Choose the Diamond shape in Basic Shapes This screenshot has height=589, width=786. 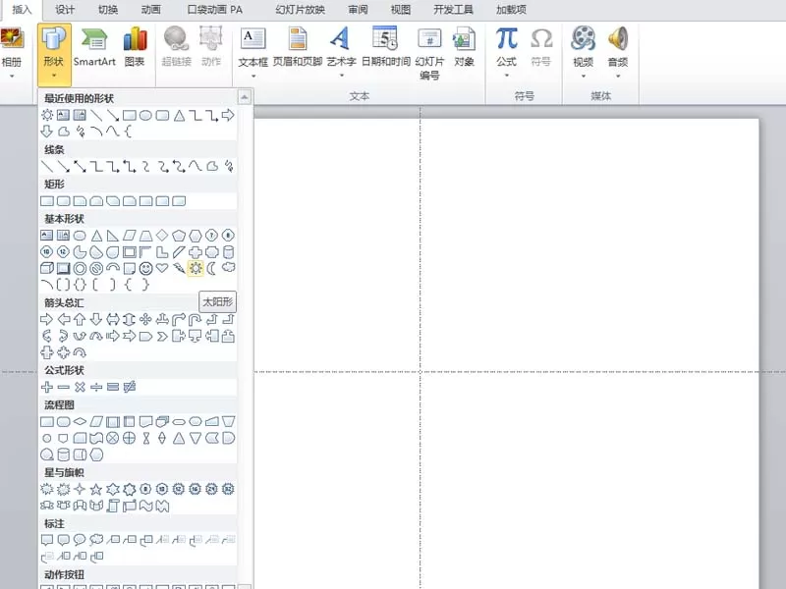[x=162, y=235]
